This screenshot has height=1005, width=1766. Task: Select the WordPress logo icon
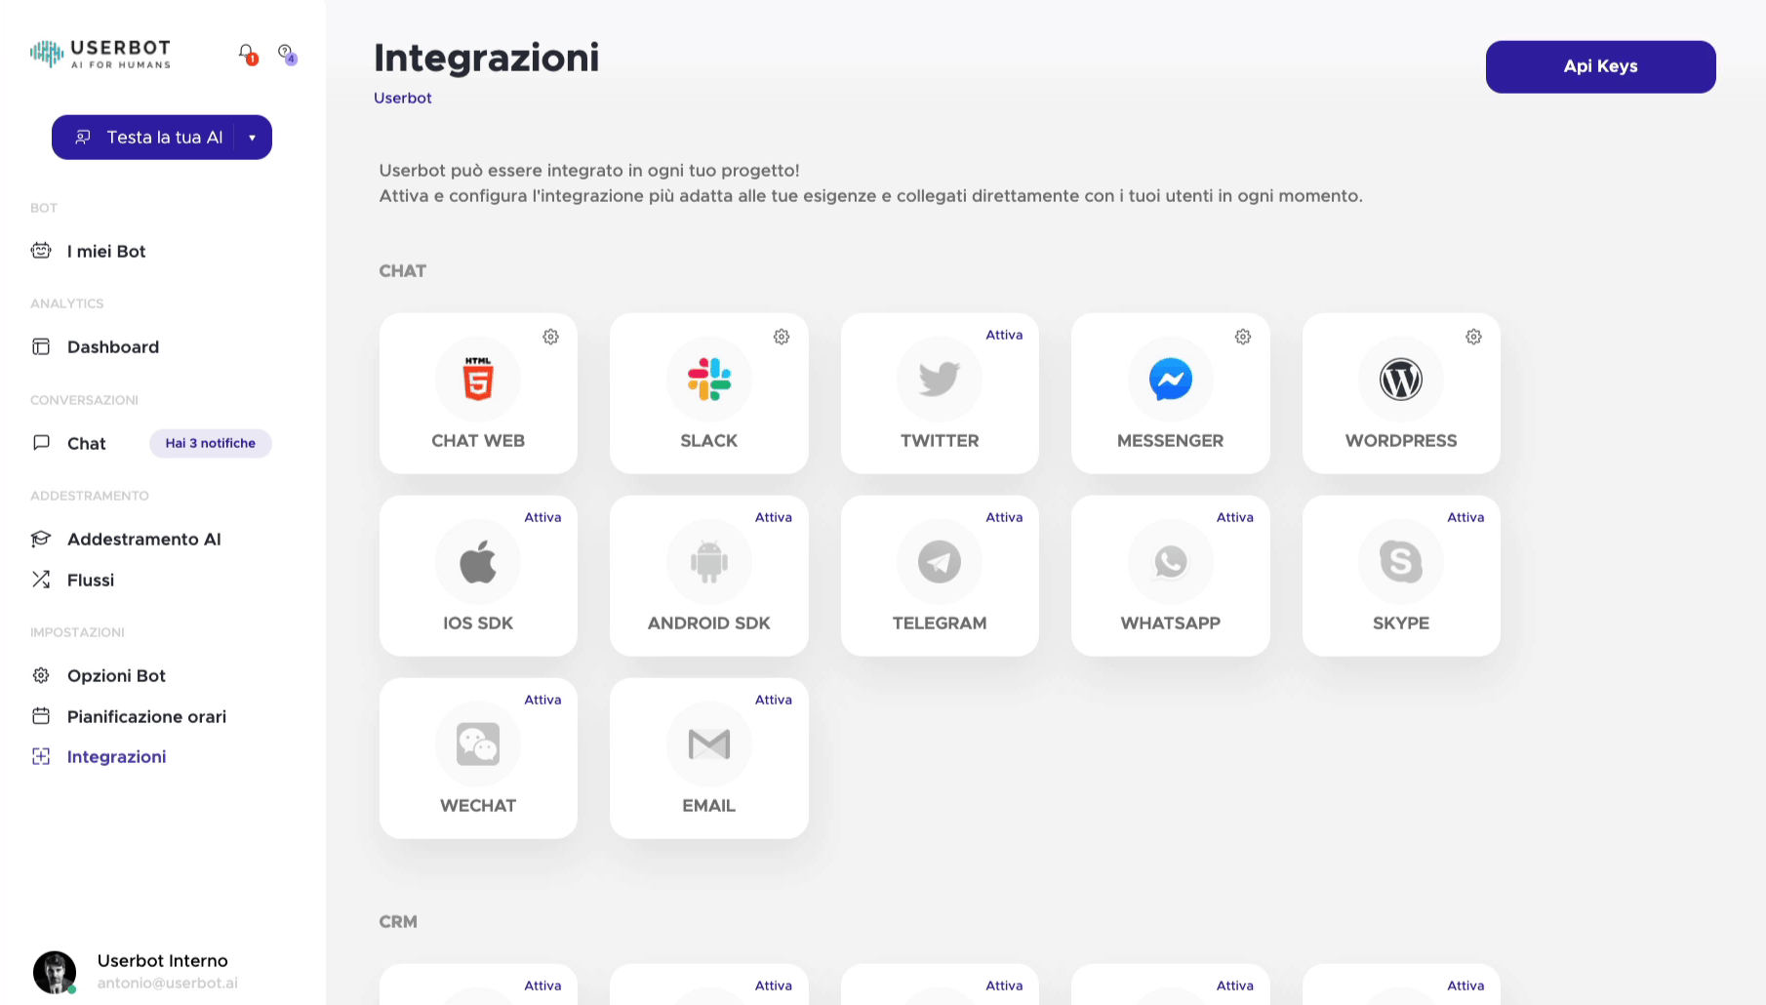point(1401,380)
